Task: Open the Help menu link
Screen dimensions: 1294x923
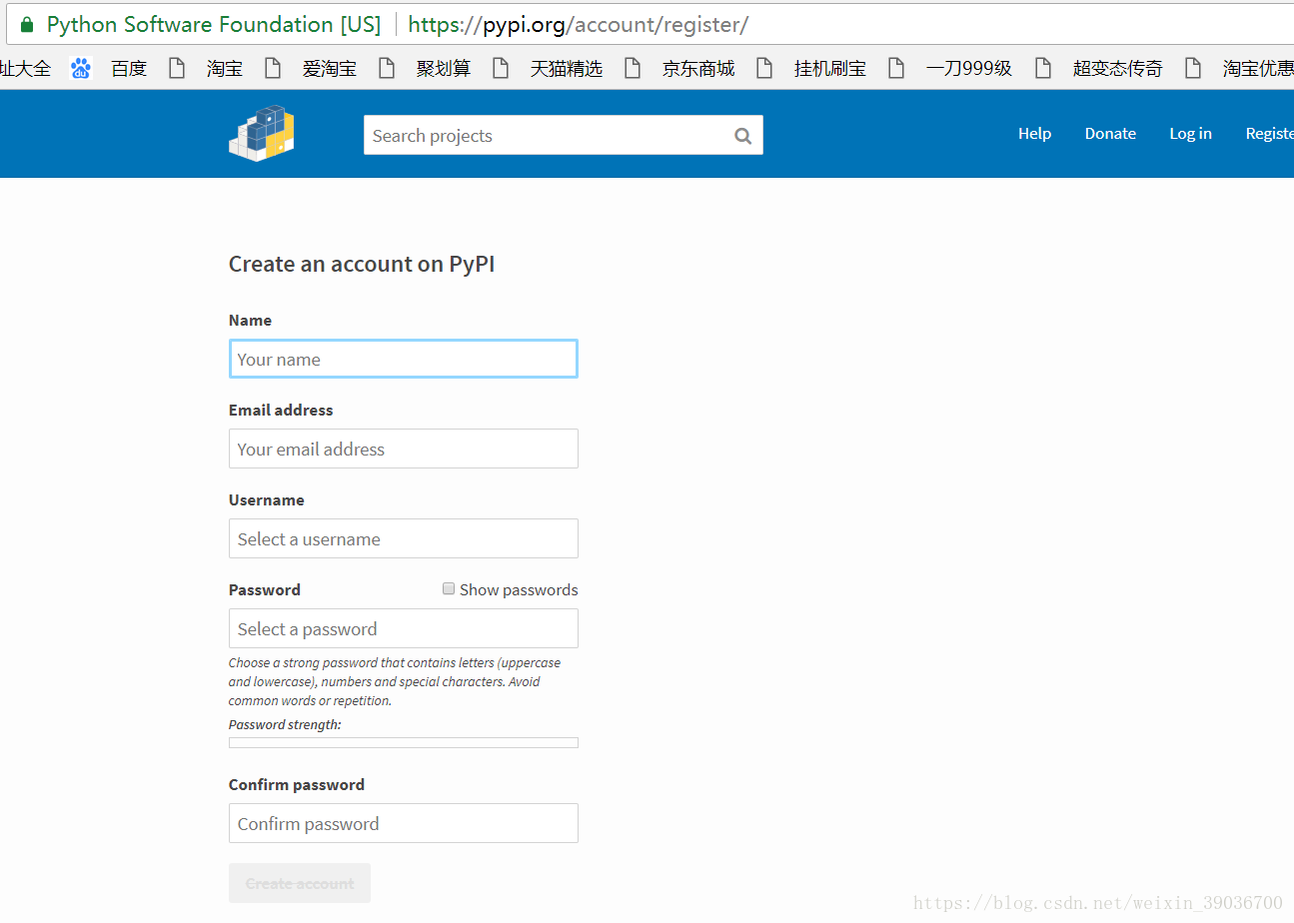Action: [x=1034, y=134]
